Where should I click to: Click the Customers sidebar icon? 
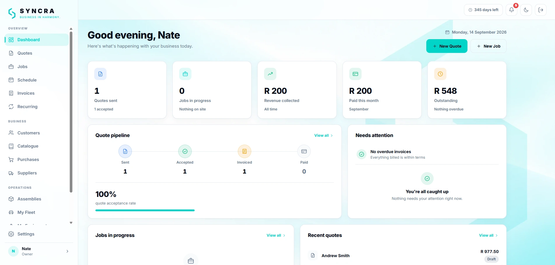click(x=11, y=133)
